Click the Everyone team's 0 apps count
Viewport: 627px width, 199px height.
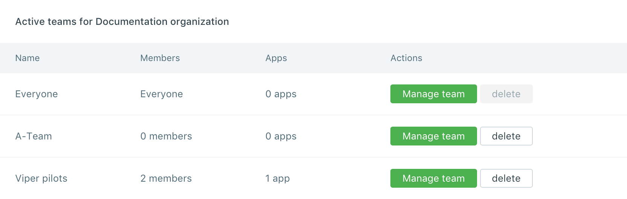pos(281,94)
